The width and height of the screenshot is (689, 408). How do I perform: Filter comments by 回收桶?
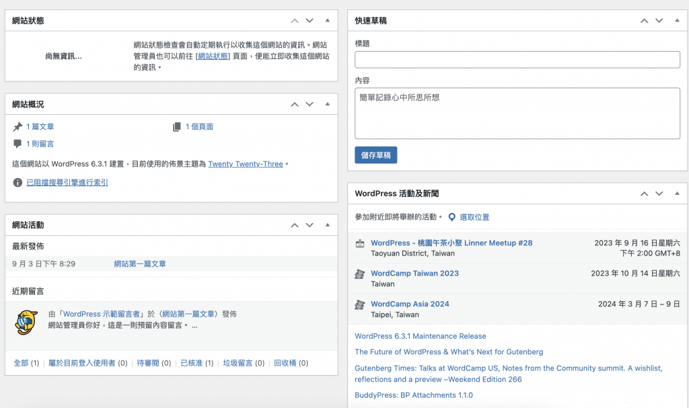click(285, 363)
